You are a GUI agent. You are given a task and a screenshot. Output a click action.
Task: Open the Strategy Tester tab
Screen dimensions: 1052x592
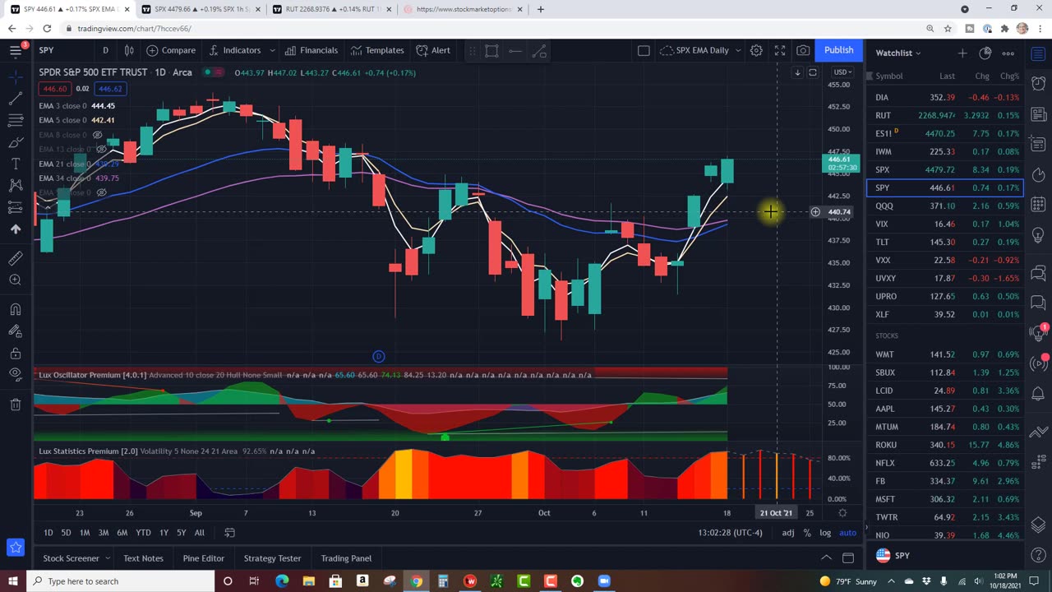pyautogui.click(x=272, y=558)
